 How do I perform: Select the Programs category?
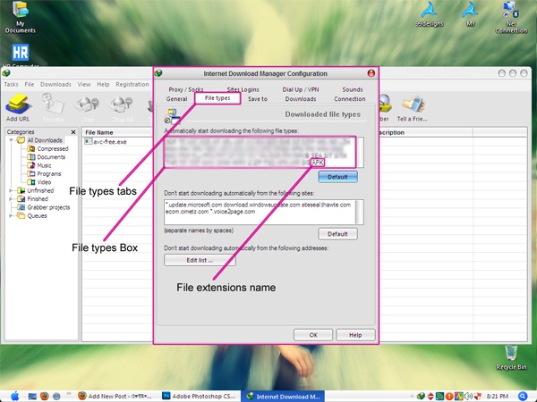coord(44,173)
